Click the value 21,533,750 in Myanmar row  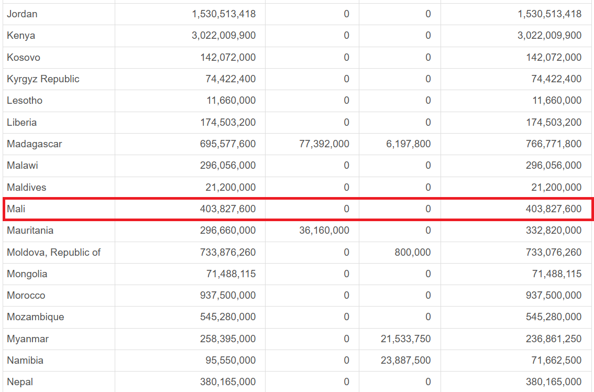click(406, 339)
